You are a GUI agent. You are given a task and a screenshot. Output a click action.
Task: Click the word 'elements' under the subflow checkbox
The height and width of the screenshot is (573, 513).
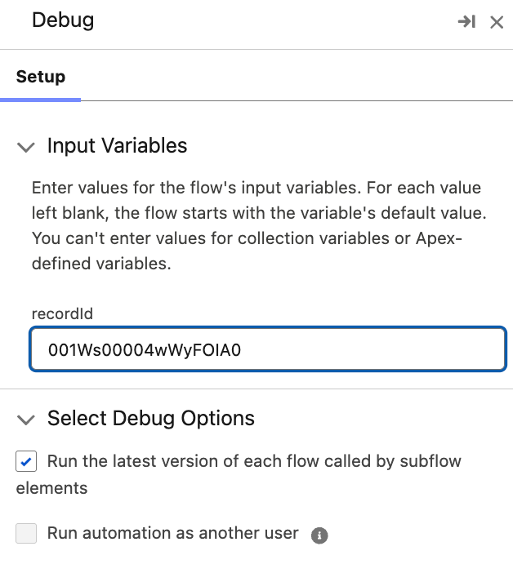point(51,489)
